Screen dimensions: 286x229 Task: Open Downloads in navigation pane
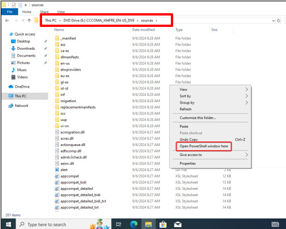23,48
